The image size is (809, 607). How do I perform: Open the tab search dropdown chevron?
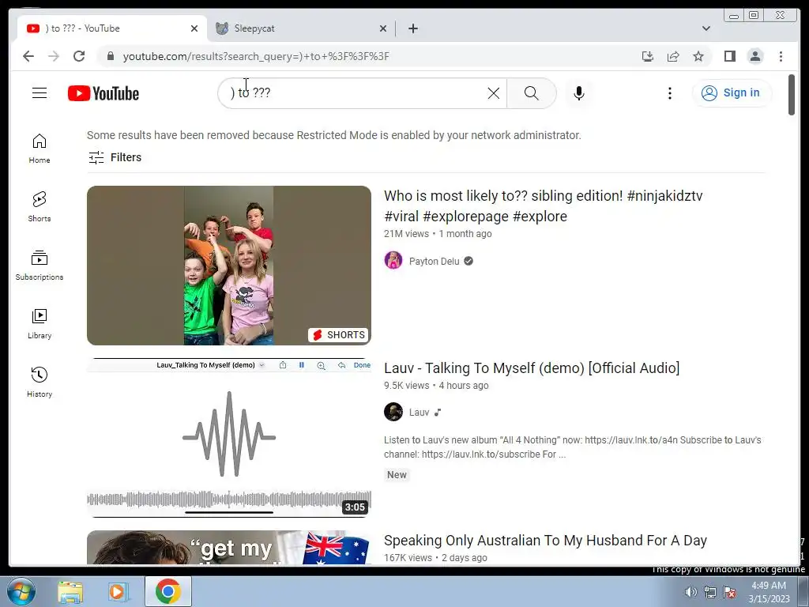coord(706,28)
